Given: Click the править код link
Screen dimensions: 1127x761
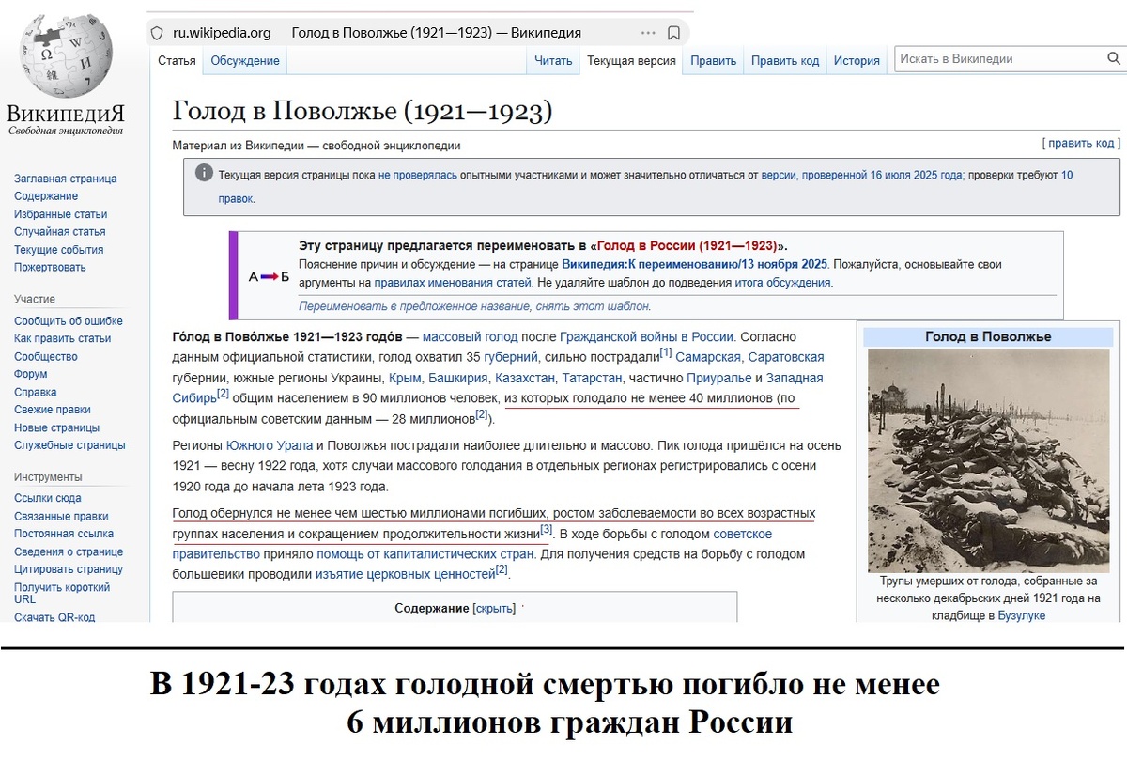Looking at the screenshot, I should pyautogui.click(x=1082, y=143).
